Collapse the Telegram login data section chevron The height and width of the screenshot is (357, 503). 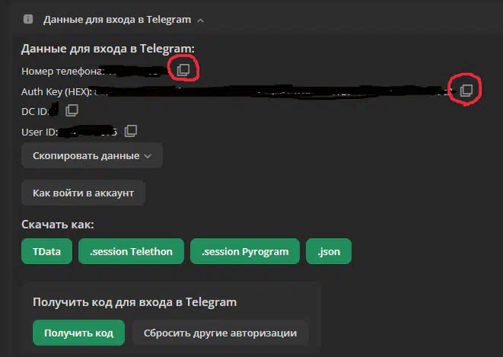click(200, 21)
